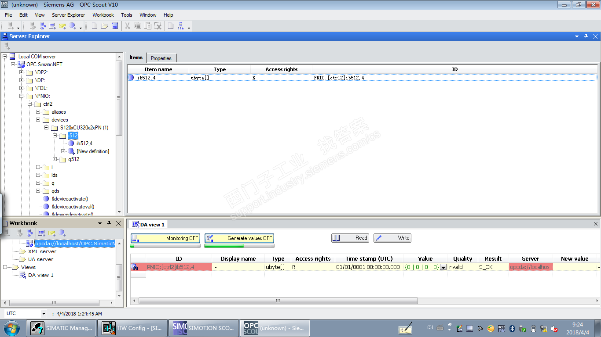Viewport: 601px width, 337px height.
Task: Click the New document icon in the toolbar
Action: [94, 26]
